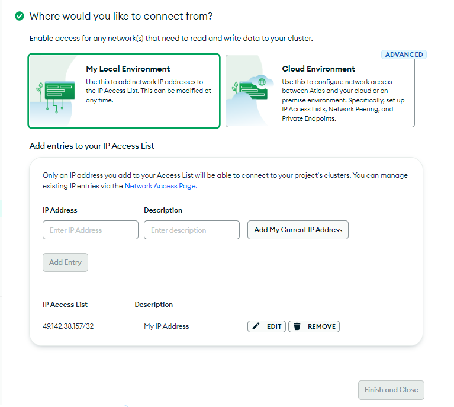
Task: Click the IP Address field label
Action: (x=60, y=210)
